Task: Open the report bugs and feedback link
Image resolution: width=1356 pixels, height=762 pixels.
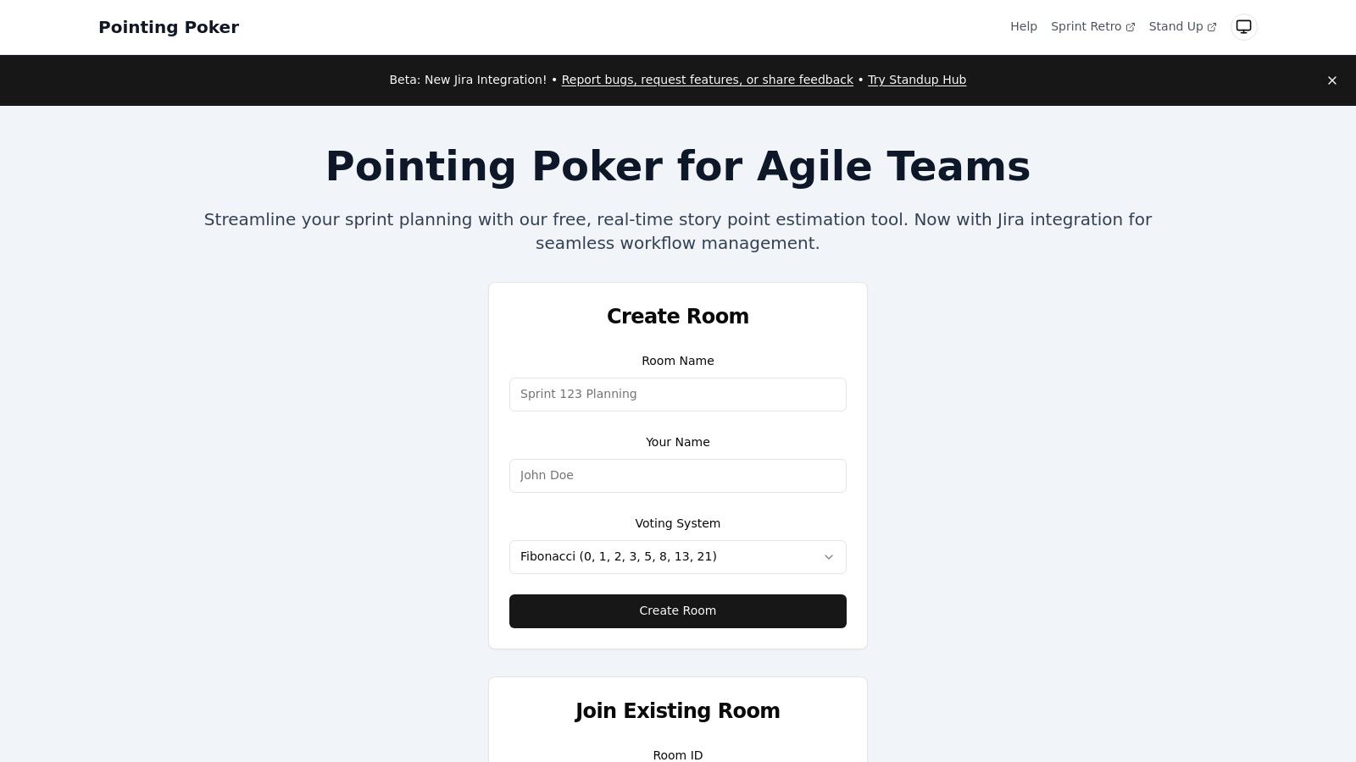Action: click(707, 80)
